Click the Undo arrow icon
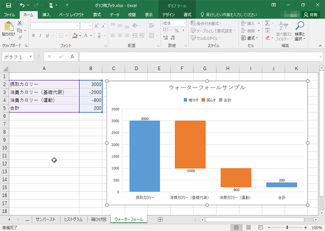 (x=22, y=5)
